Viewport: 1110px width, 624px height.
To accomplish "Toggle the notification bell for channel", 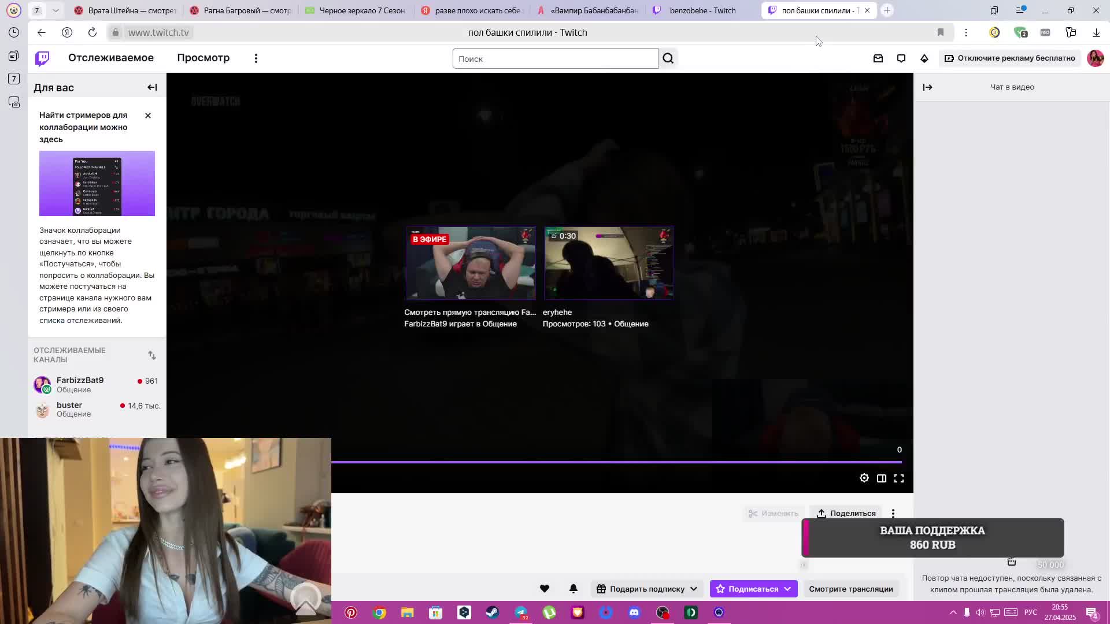I will tap(573, 589).
